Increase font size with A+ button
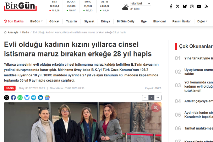The width and height of the screenshot is (213, 142). coord(158,98)
